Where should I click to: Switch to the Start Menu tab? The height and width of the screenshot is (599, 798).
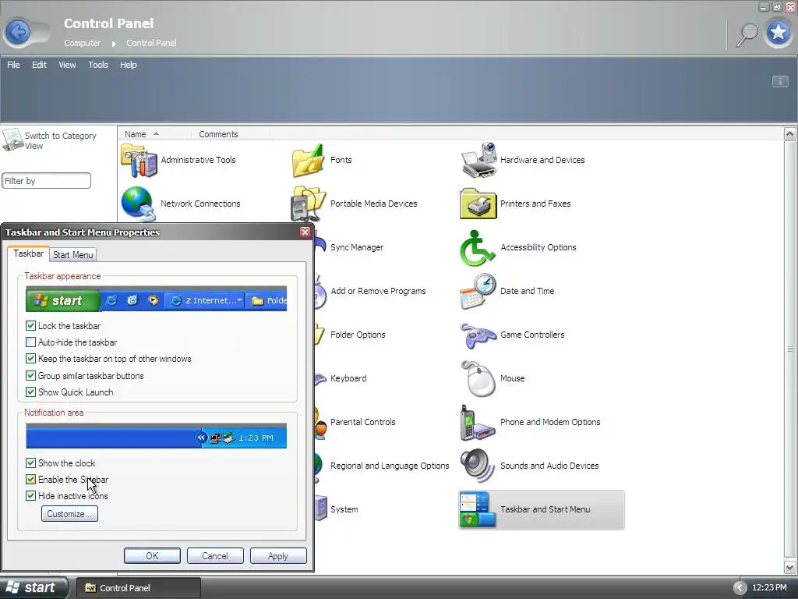click(72, 255)
